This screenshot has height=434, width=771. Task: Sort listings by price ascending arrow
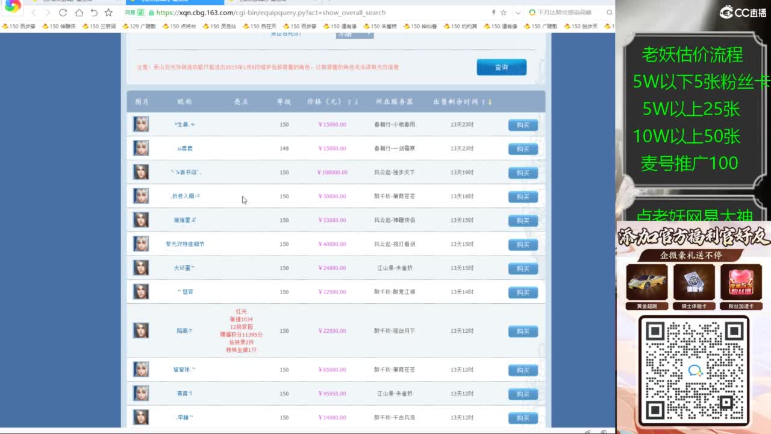[349, 102]
